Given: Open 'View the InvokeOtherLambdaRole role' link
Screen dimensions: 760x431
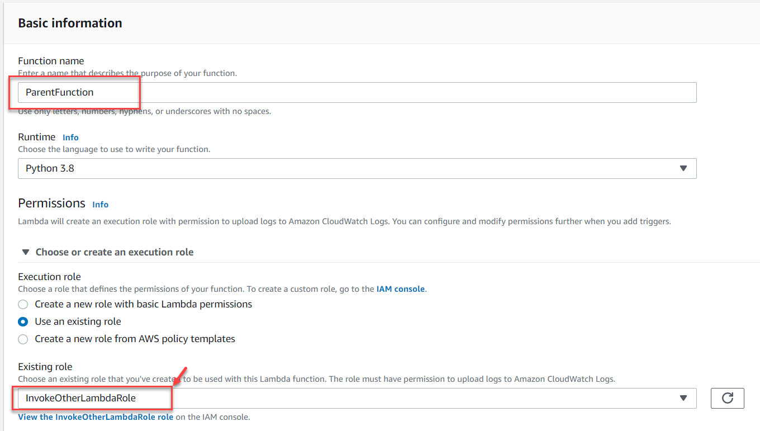Looking at the screenshot, I should 96,417.
